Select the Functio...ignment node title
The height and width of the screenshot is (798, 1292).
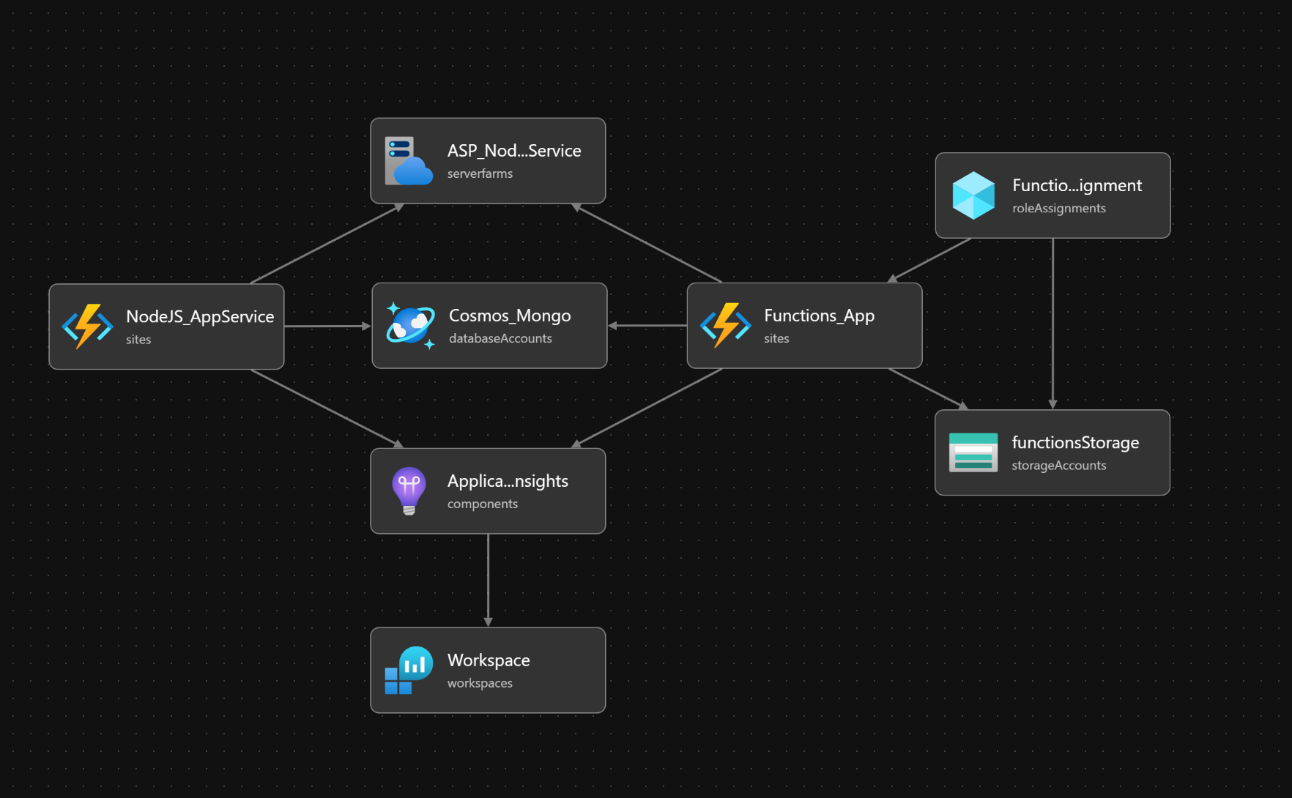point(1077,186)
